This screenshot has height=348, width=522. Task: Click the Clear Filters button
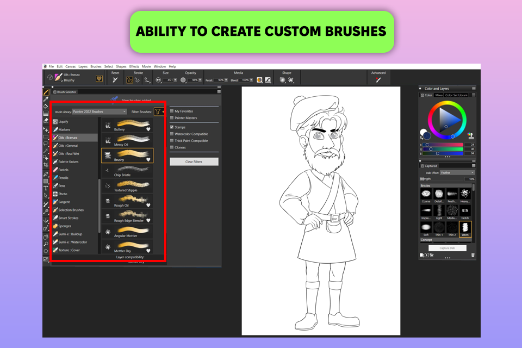coord(194,161)
